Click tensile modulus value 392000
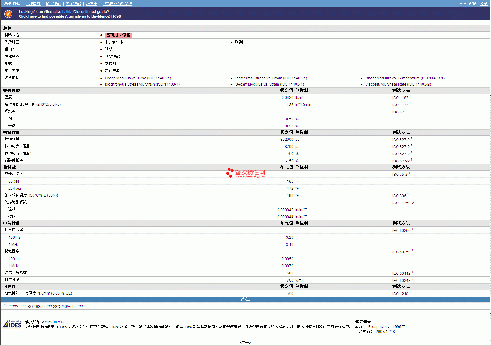The height and width of the screenshot is (346, 491). click(287, 140)
